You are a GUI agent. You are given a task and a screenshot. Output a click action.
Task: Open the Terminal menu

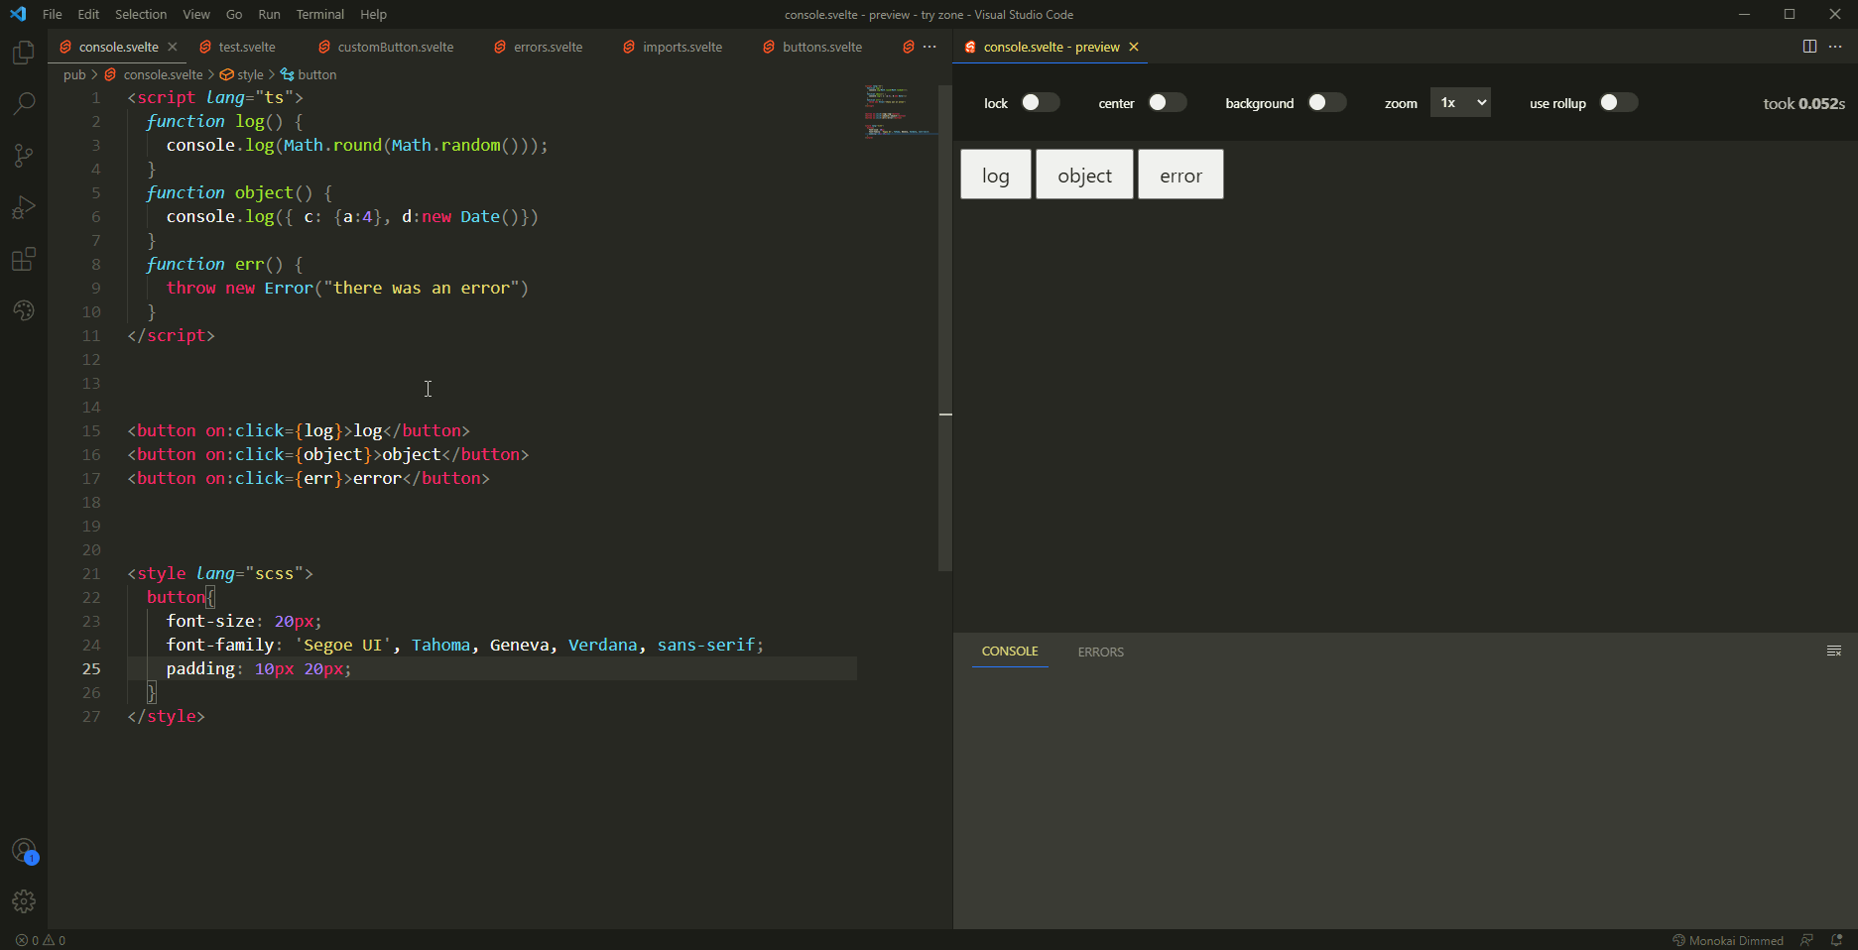point(320,14)
